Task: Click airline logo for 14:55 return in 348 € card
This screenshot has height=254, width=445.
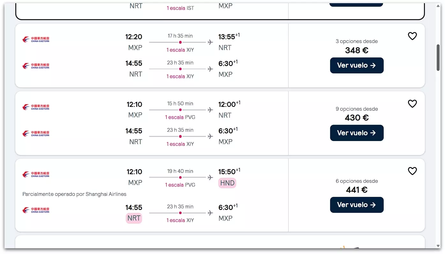Action: click(36, 66)
